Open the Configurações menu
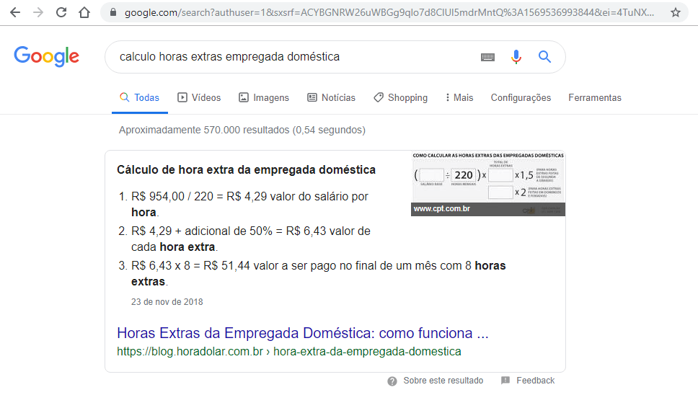698x408 pixels. pos(521,97)
